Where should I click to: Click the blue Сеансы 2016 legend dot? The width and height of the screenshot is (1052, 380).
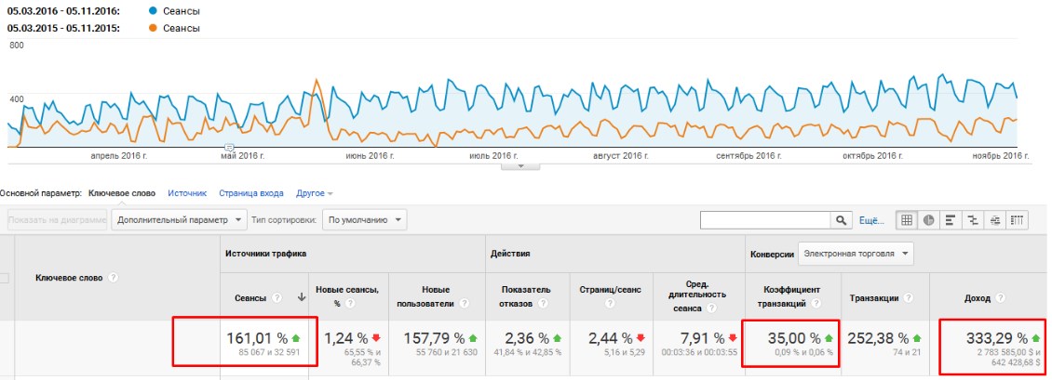tap(154, 11)
